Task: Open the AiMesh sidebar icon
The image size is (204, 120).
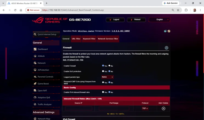Action: click(x=35, y=56)
